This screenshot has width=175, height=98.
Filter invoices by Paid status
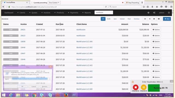pos(129,19)
